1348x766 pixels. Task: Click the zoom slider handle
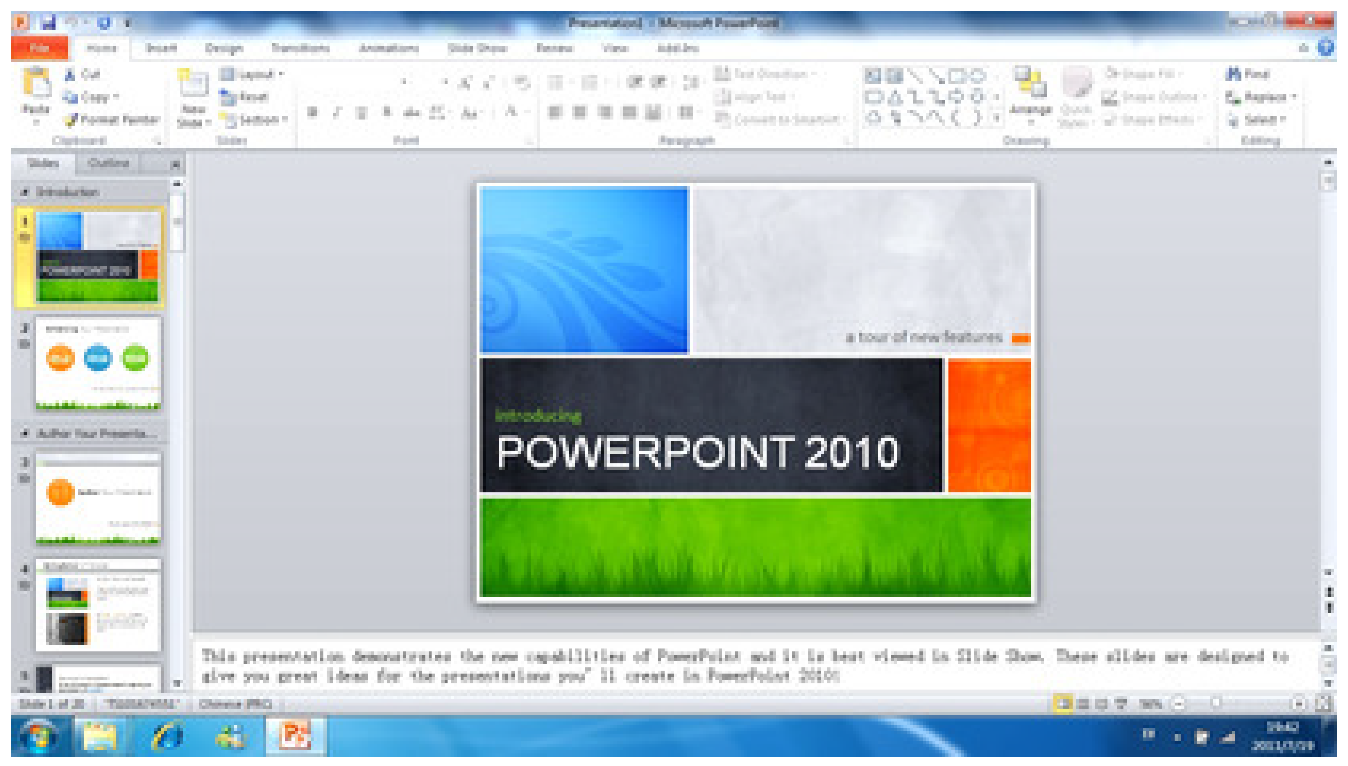click(x=1216, y=703)
